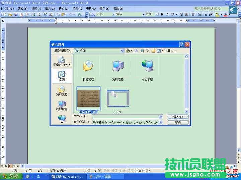The image size is (241, 180).
Task: Click the Styles and Formatting AA icon
Action: click(93, 15)
